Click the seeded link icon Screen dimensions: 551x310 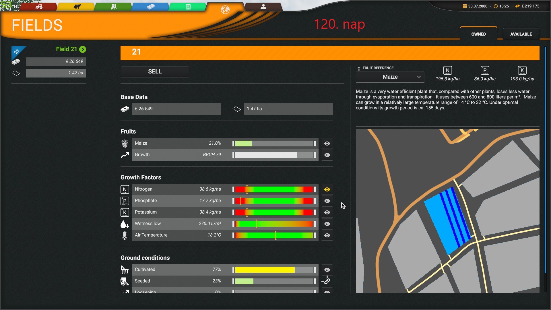point(327,281)
